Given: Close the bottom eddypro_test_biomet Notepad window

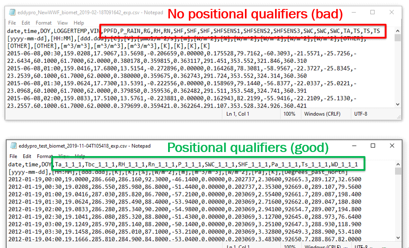Looking at the screenshot, I should pyautogui.click(x=392, y=146).
